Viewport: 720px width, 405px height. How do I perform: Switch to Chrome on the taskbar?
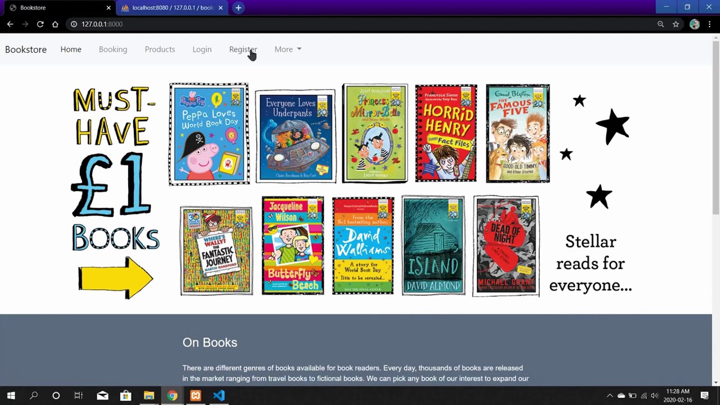[172, 395]
